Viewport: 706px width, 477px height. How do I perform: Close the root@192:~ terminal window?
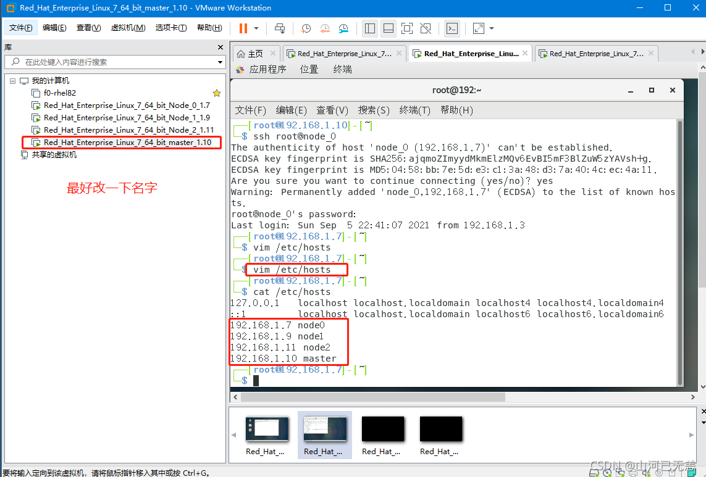click(x=673, y=91)
